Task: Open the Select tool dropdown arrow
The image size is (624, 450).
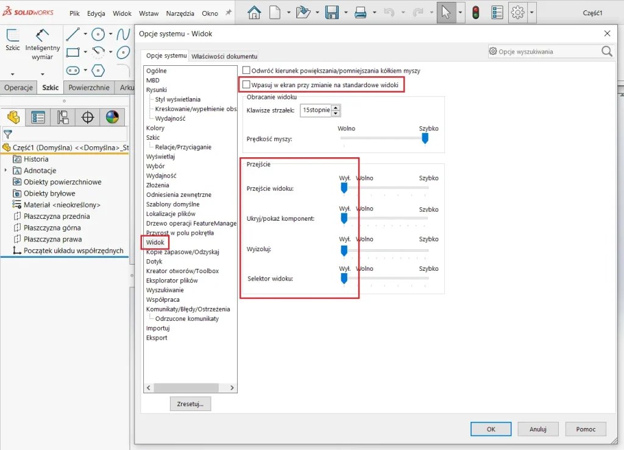Action: pyautogui.click(x=460, y=13)
